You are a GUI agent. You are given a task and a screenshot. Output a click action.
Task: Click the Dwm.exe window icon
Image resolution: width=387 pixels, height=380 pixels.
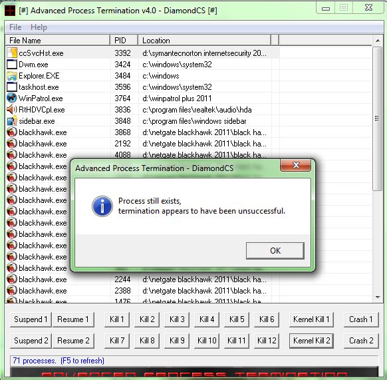(x=12, y=65)
